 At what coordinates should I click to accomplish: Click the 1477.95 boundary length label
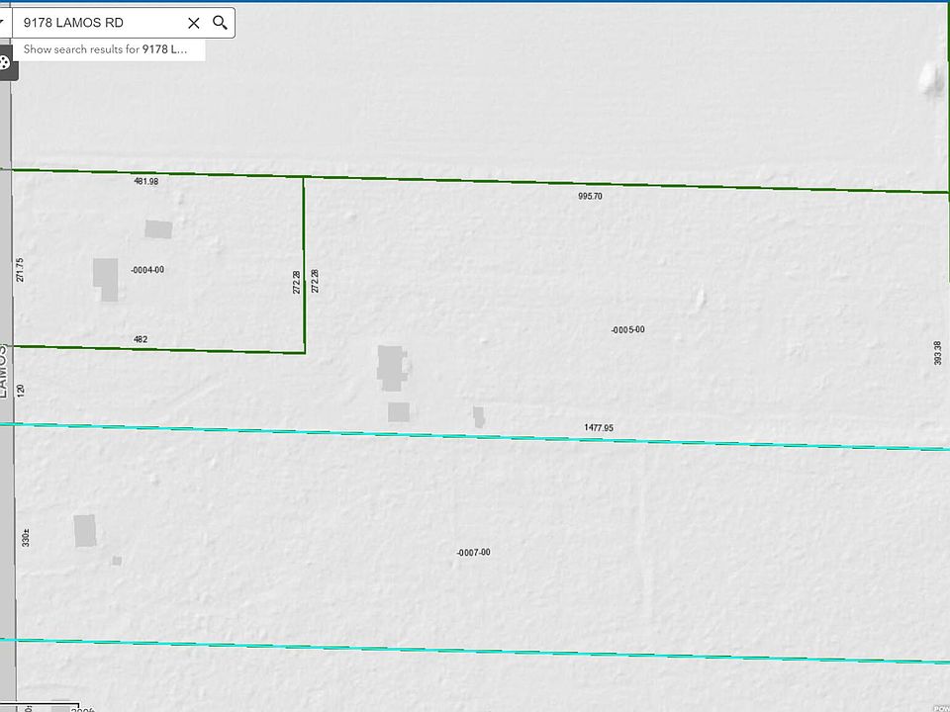598,428
